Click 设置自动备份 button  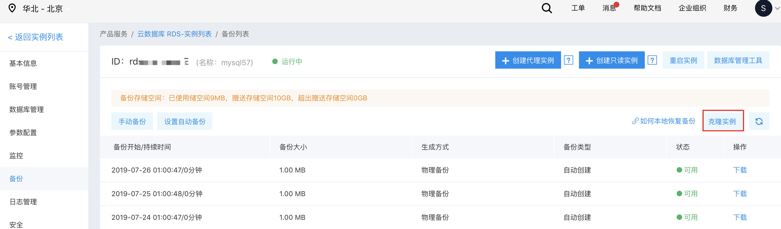tap(185, 121)
